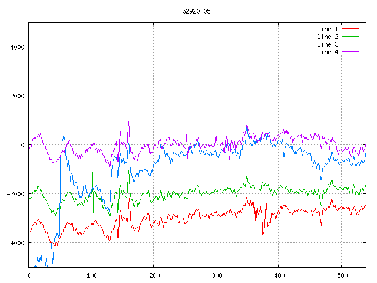
Task: Click the 100 x-axis tick label
Action: (91, 275)
